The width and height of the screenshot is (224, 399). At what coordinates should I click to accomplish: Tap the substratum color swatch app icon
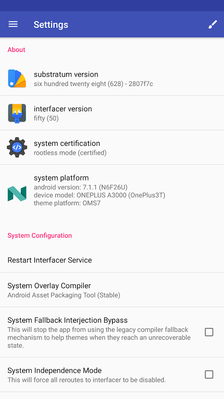17,78
